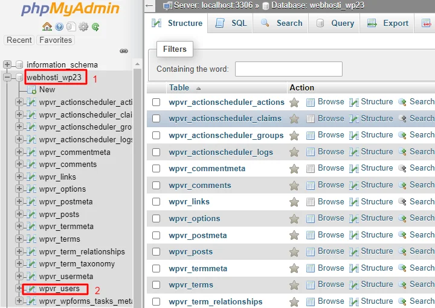Reload navigation panel with green refresh icon
This screenshot has height=308, width=435.
click(x=95, y=27)
